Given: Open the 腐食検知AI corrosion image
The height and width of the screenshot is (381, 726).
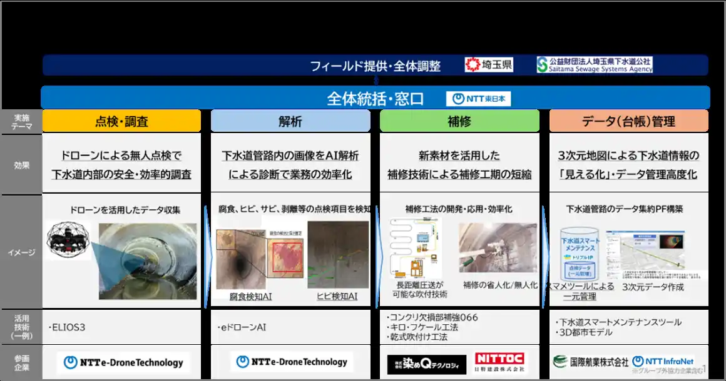Looking at the screenshot, I should tap(240, 258).
